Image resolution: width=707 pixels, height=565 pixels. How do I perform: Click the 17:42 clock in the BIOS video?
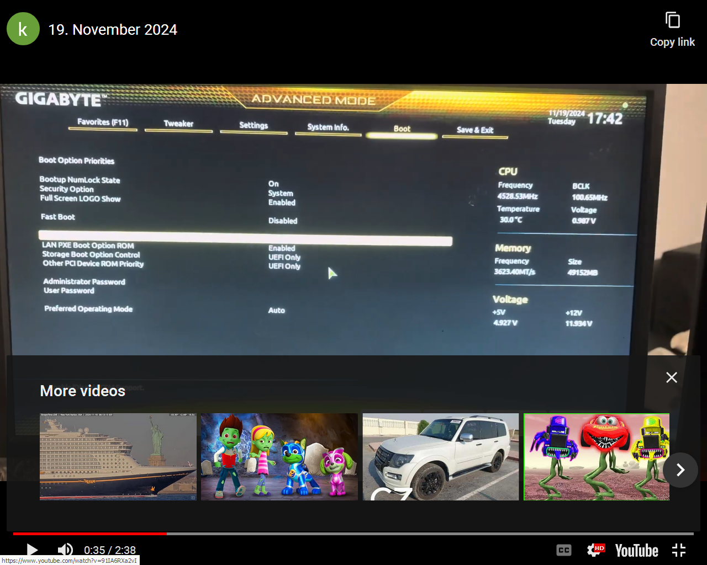pos(605,119)
